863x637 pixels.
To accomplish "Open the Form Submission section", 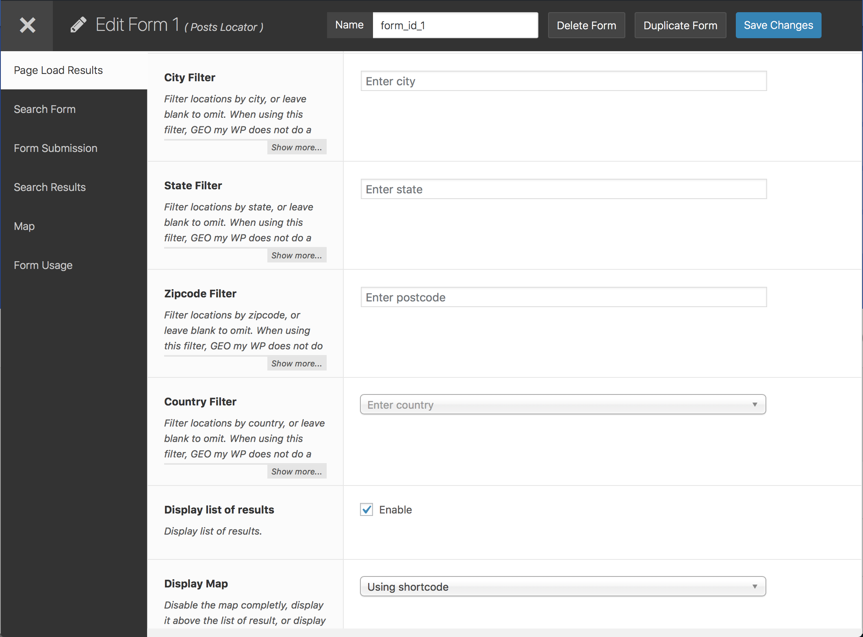I will click(x=56, y=148).
